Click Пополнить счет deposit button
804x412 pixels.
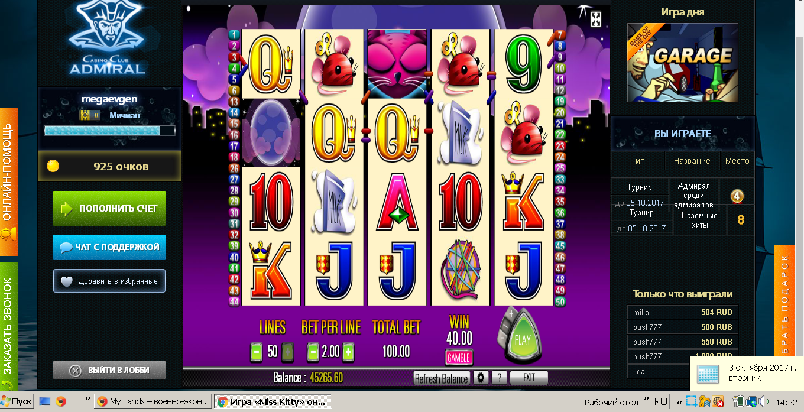click(x=109, y=208)
